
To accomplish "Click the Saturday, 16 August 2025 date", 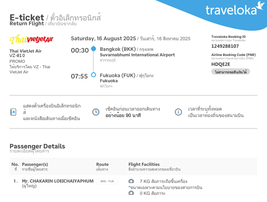I will click(x=103, y=39).
